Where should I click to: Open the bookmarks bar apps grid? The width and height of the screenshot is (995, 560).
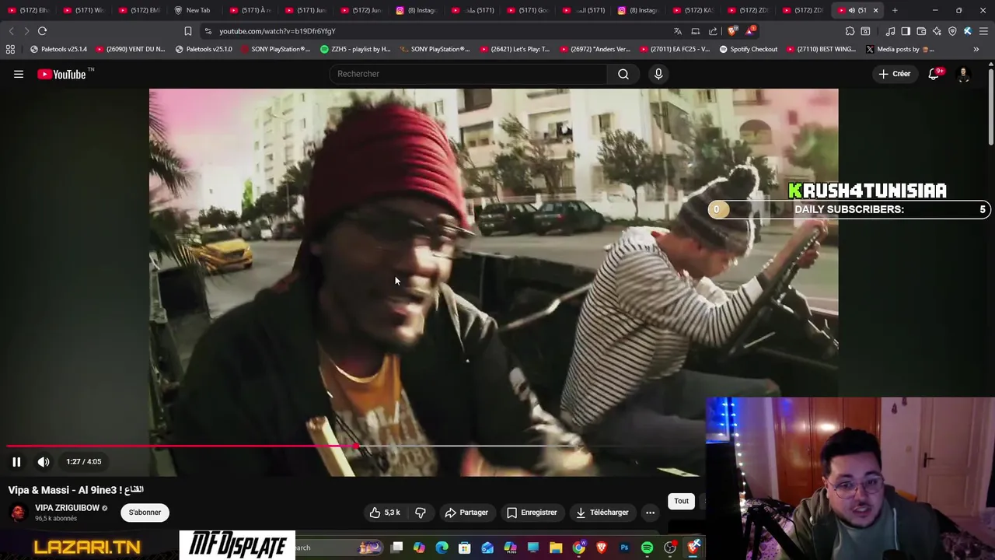tap(10, 49)
